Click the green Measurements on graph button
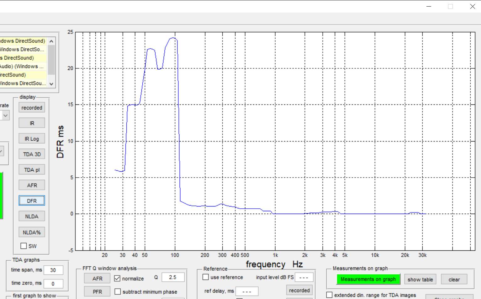Viewport: 481px width, 299px height. point(368,279)
